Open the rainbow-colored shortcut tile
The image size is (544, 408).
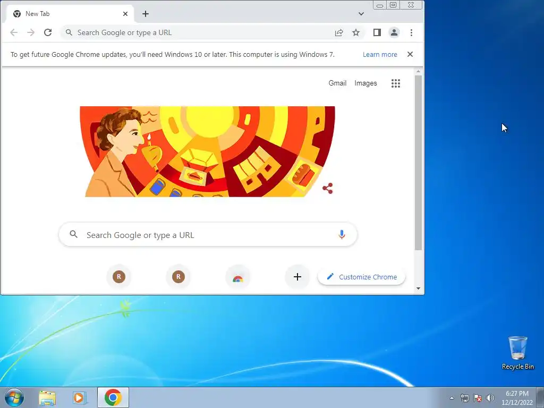[238, 276]
